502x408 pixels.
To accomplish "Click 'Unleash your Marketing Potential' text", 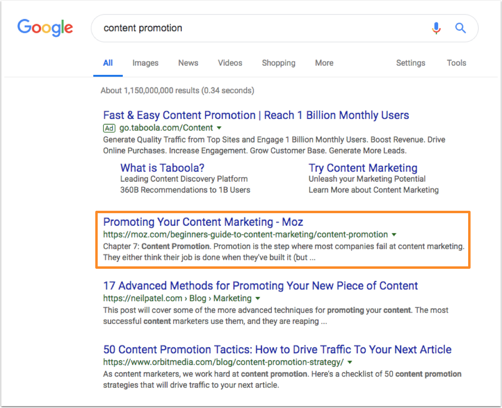I will click(x=367, y=179).
